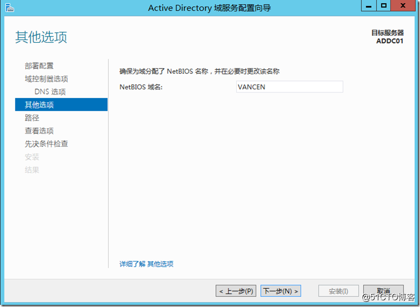Screen dimensions: 420x307
Task: Click the wizard icon in the title bar
Action: pos(10,8)
